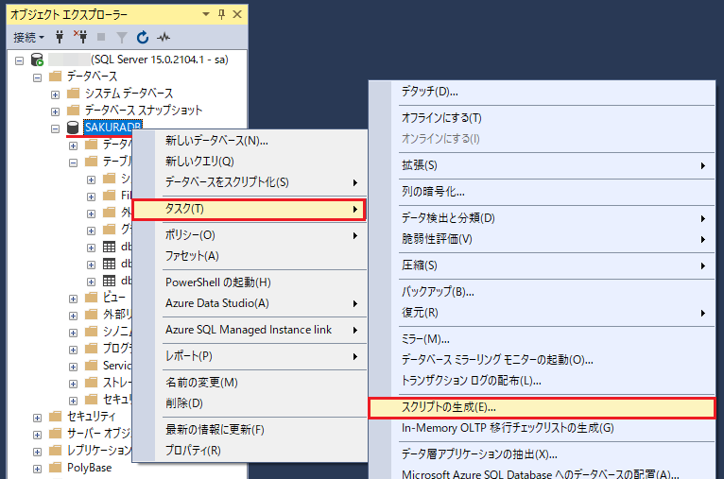Expand the セキュリティ server node

[38, 417]
